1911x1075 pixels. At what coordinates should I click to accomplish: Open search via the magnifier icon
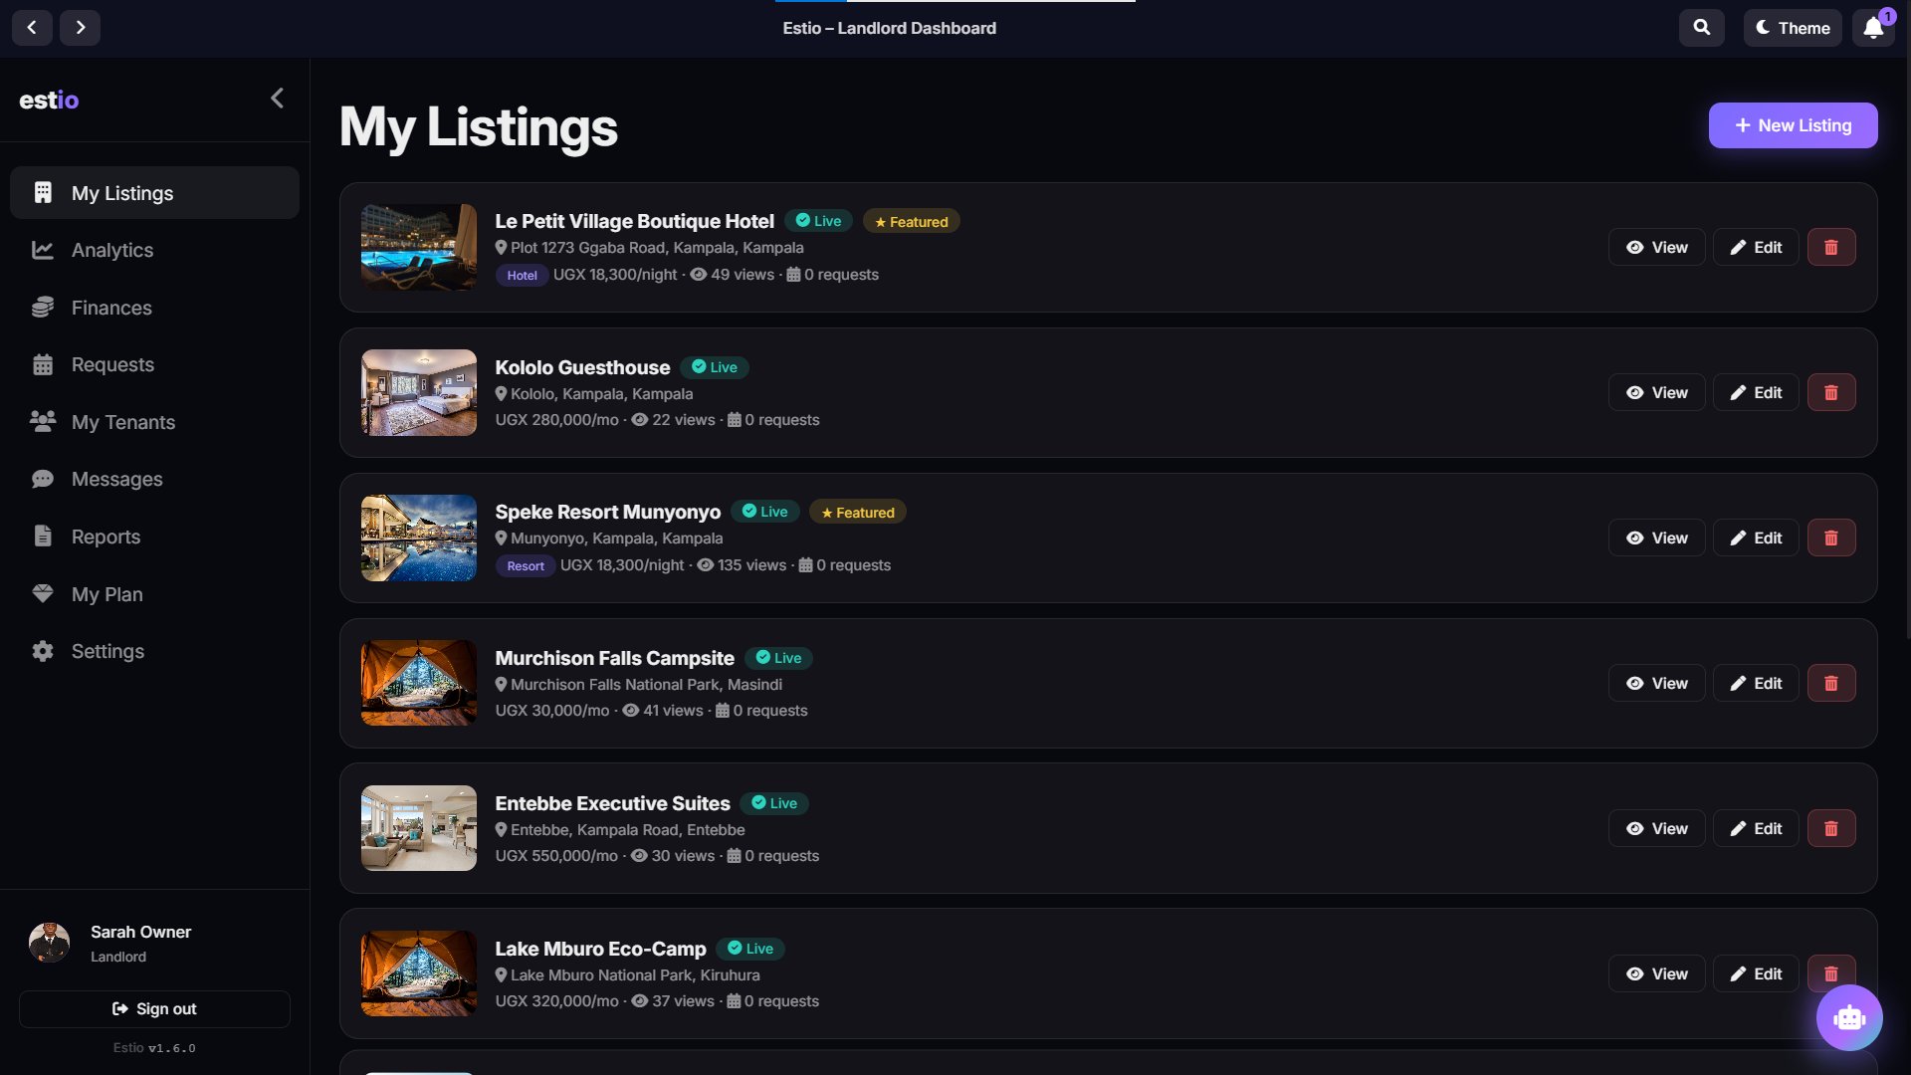pyautogui.click(x=1702, y=28)
